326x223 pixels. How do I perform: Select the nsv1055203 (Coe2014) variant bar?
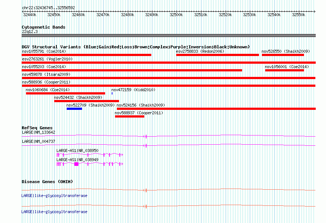[x=132, y=70]
